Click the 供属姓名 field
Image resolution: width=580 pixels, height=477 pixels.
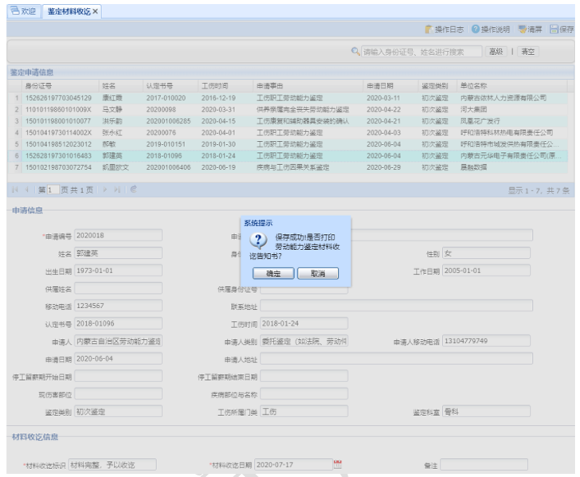click(x=119, y=288)
